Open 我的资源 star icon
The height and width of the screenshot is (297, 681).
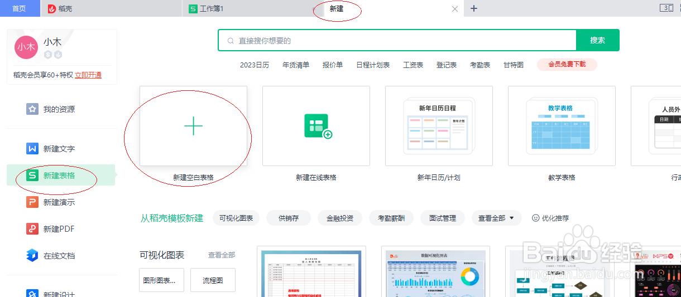pos(32,109)
